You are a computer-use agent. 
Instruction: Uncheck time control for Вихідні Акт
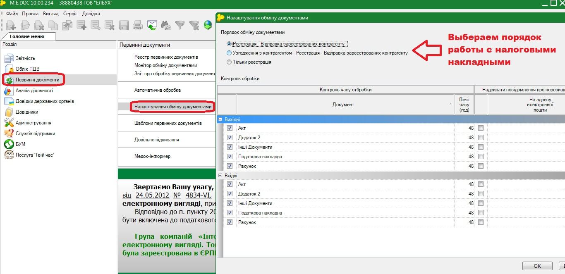click(230, 128)
